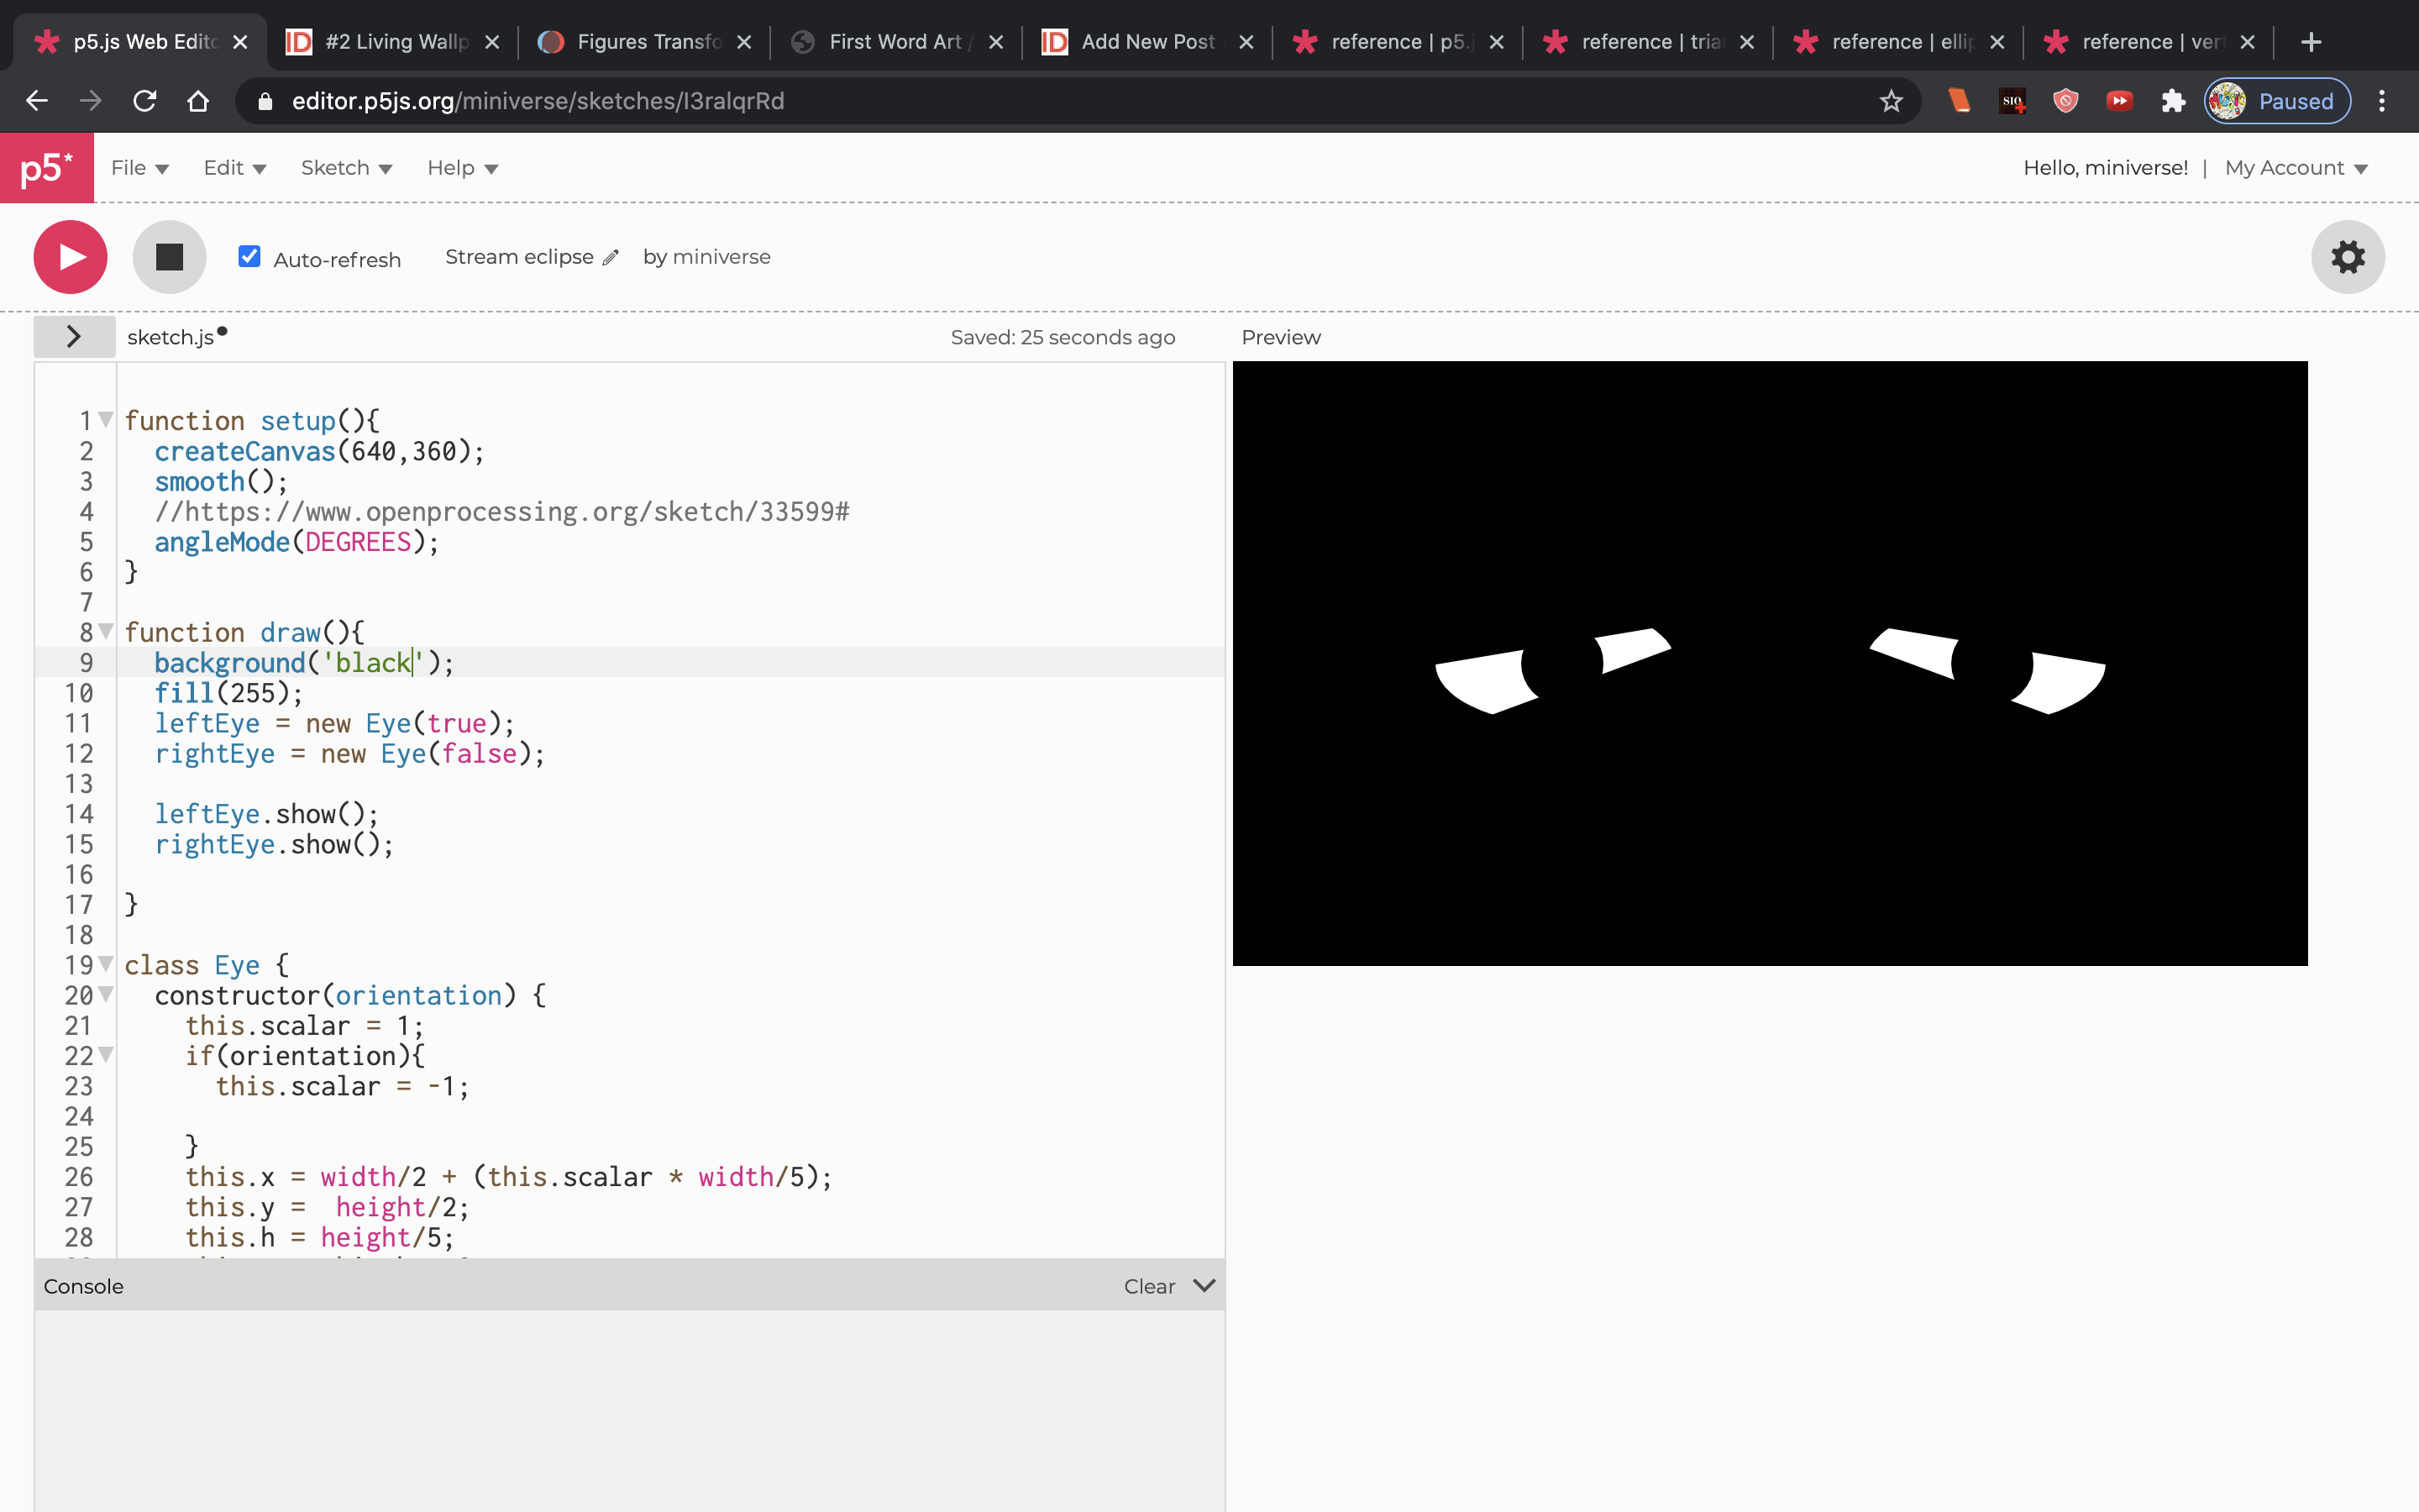Image resolution: width=2419 pixels, height=1512 pixels.
Task: Click angleMode(DEGREES) on line 5
Action: click(x=296, y=541)
